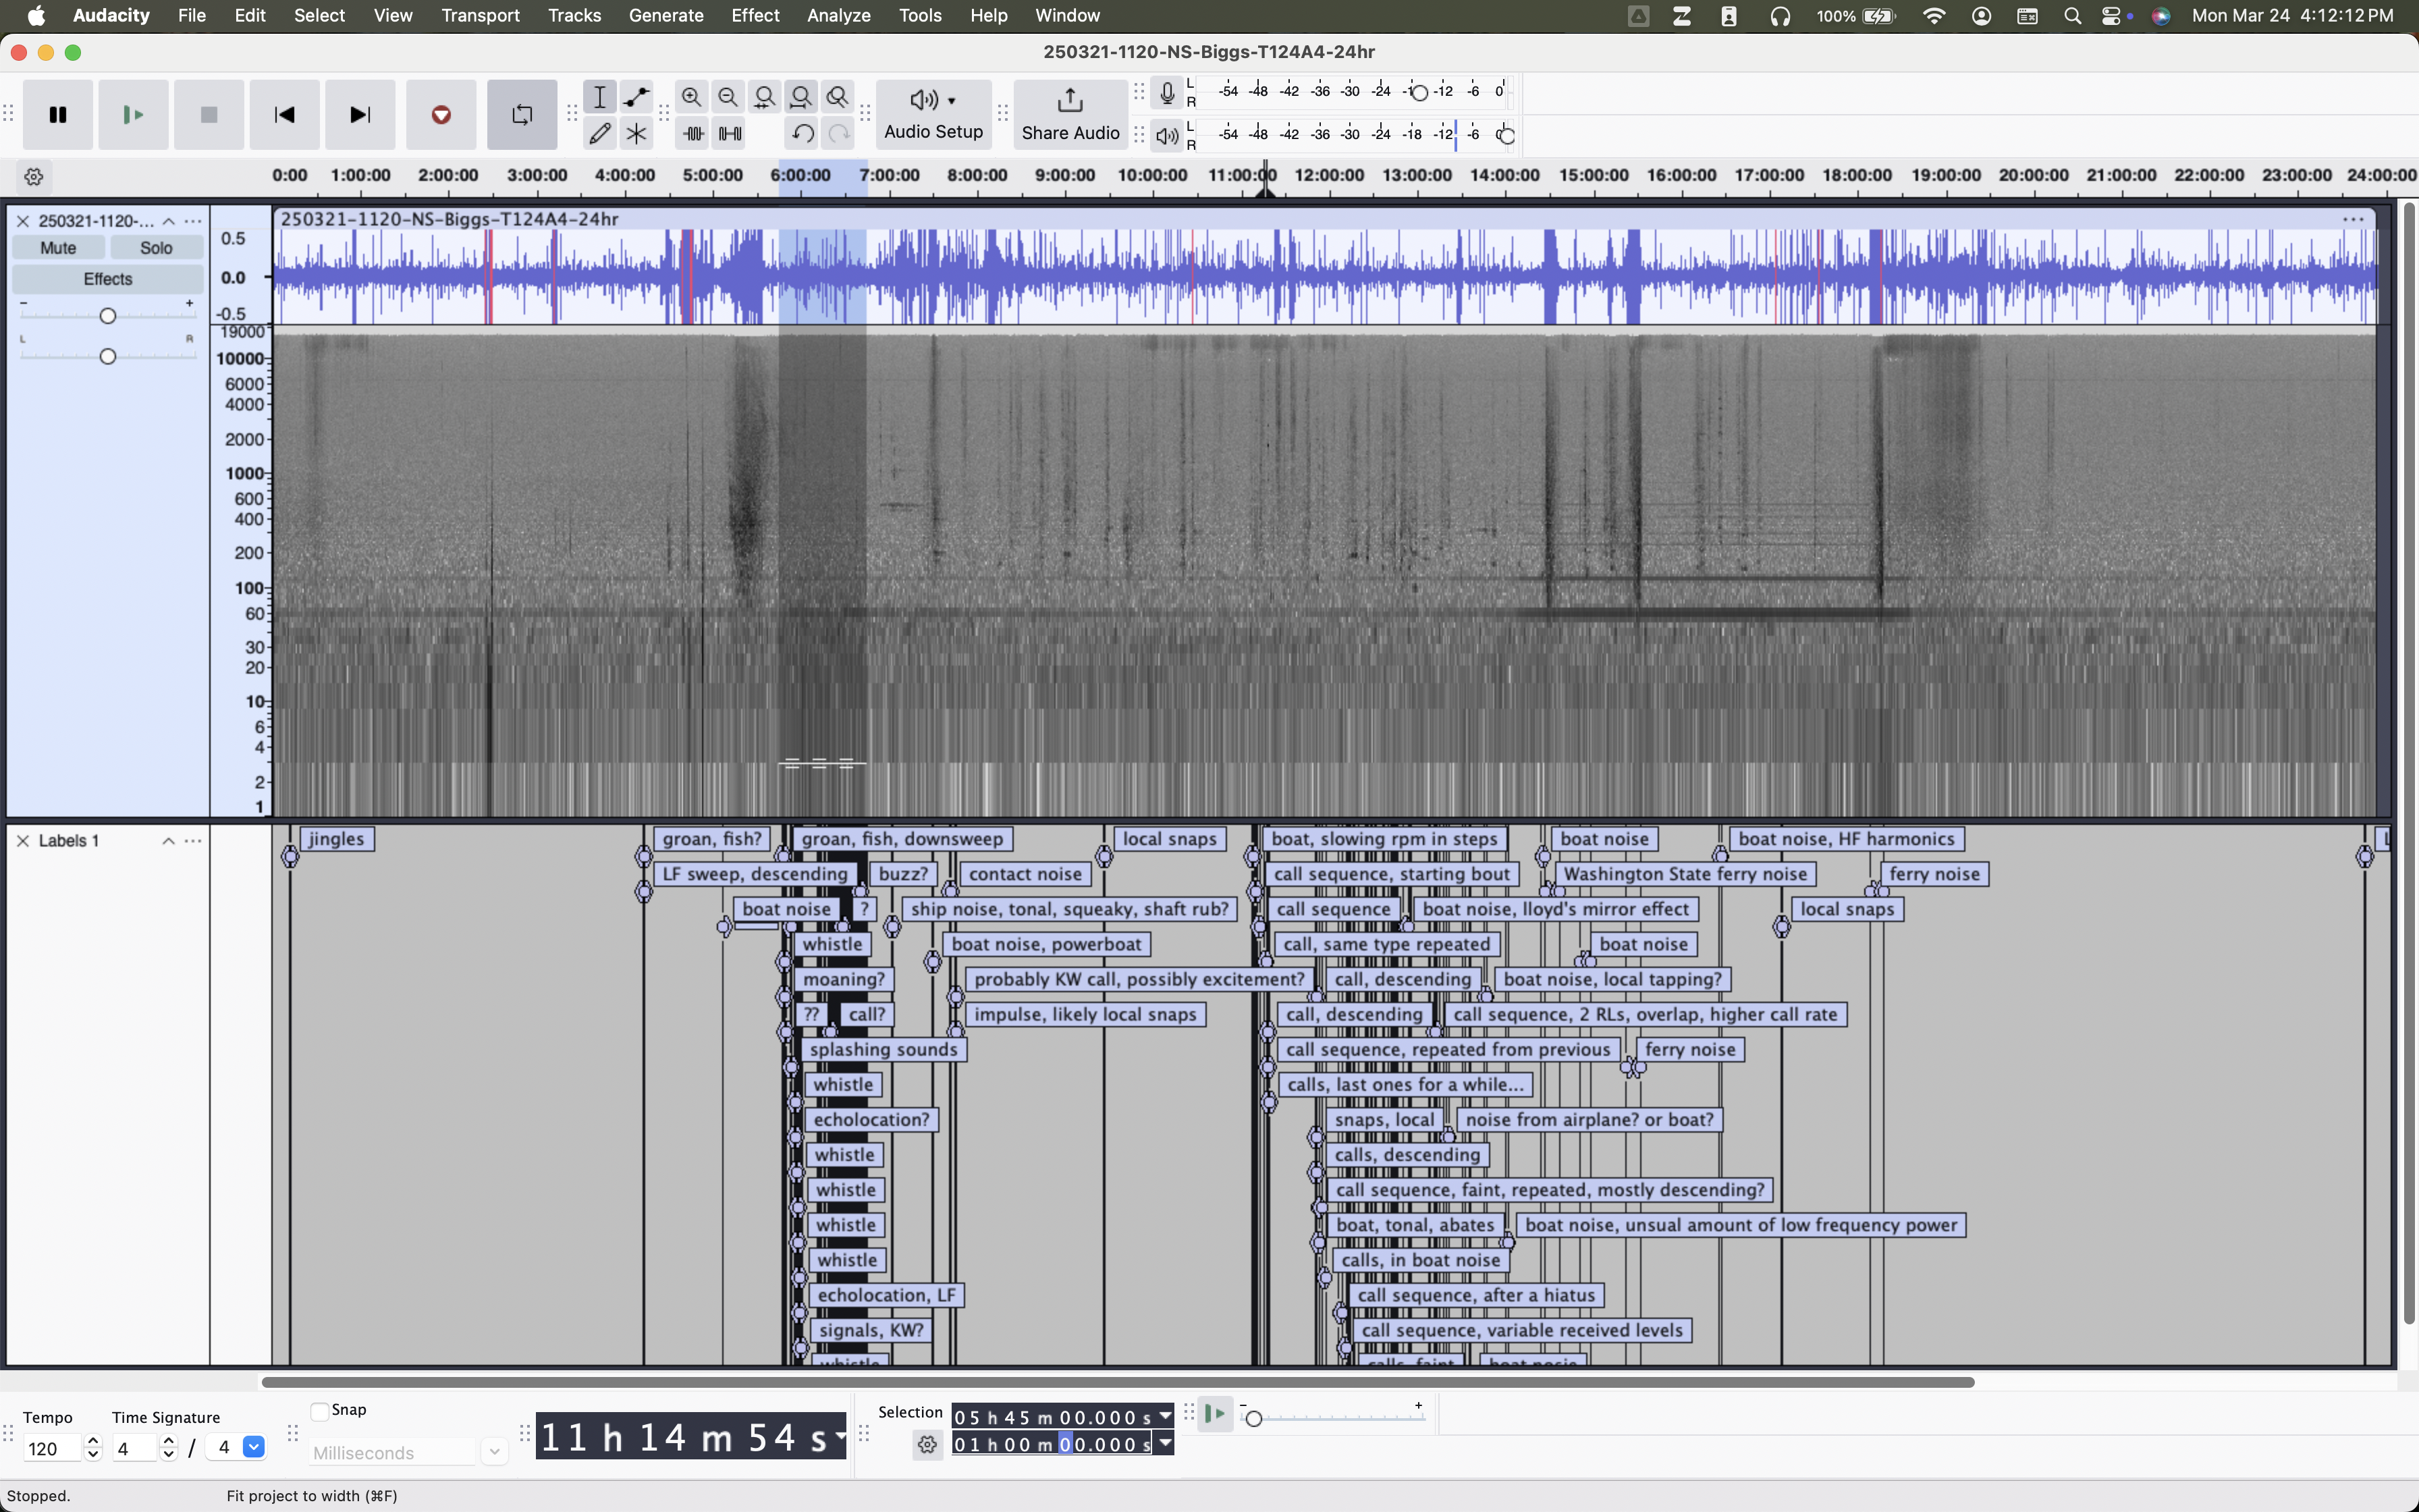
Task: Click the Undo arrow icon
Action: (802, 133)
